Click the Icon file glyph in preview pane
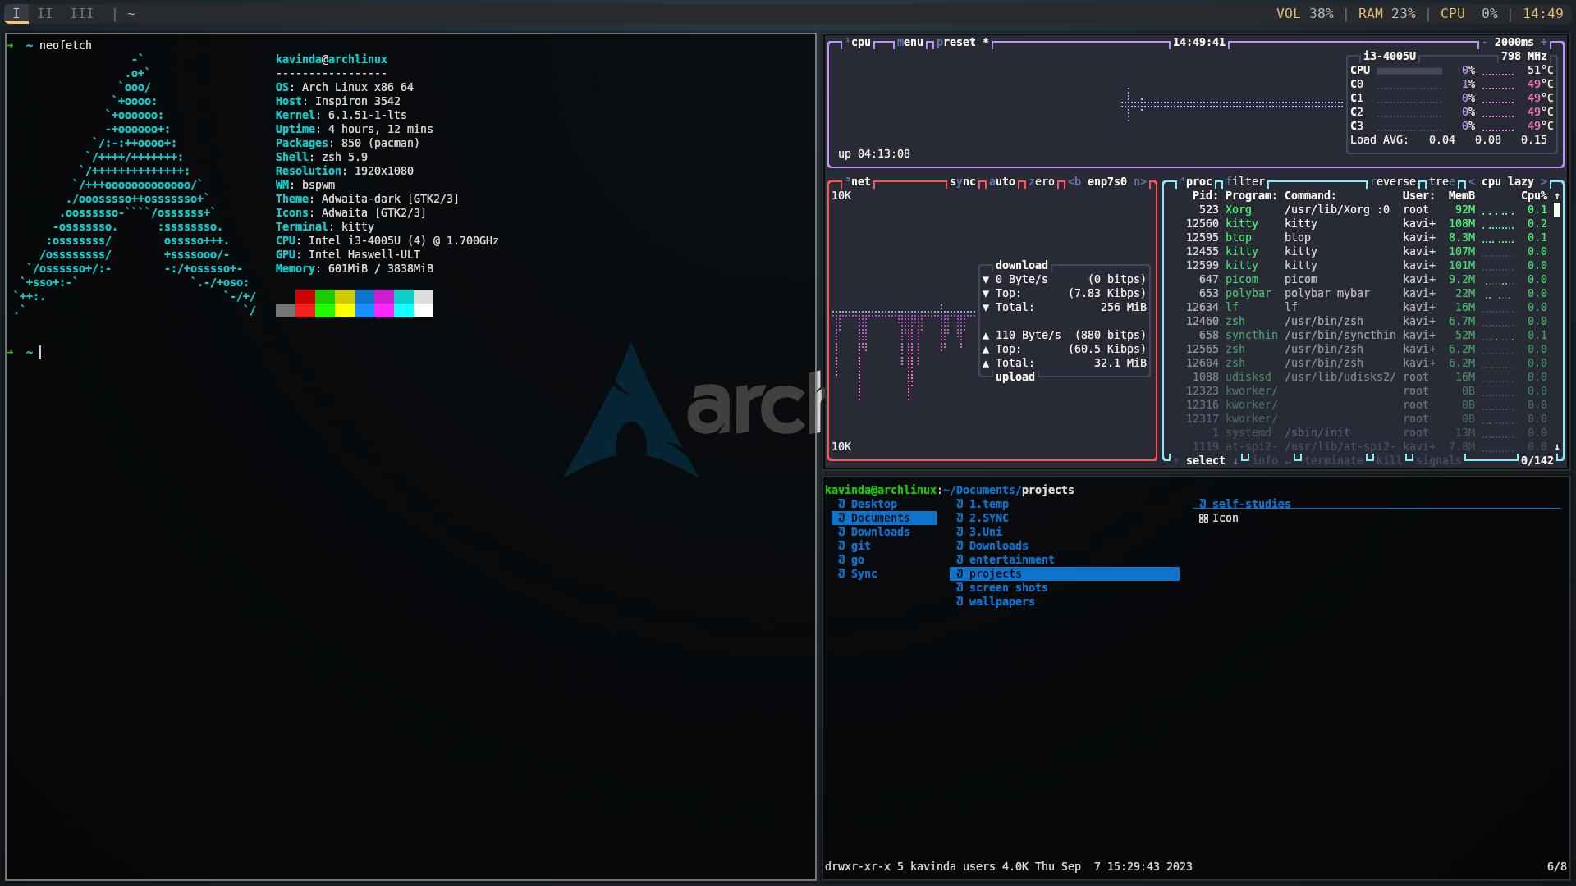Image resolution: width=1576 pixels, height=886 pixels. click(x=1203, y=518)
